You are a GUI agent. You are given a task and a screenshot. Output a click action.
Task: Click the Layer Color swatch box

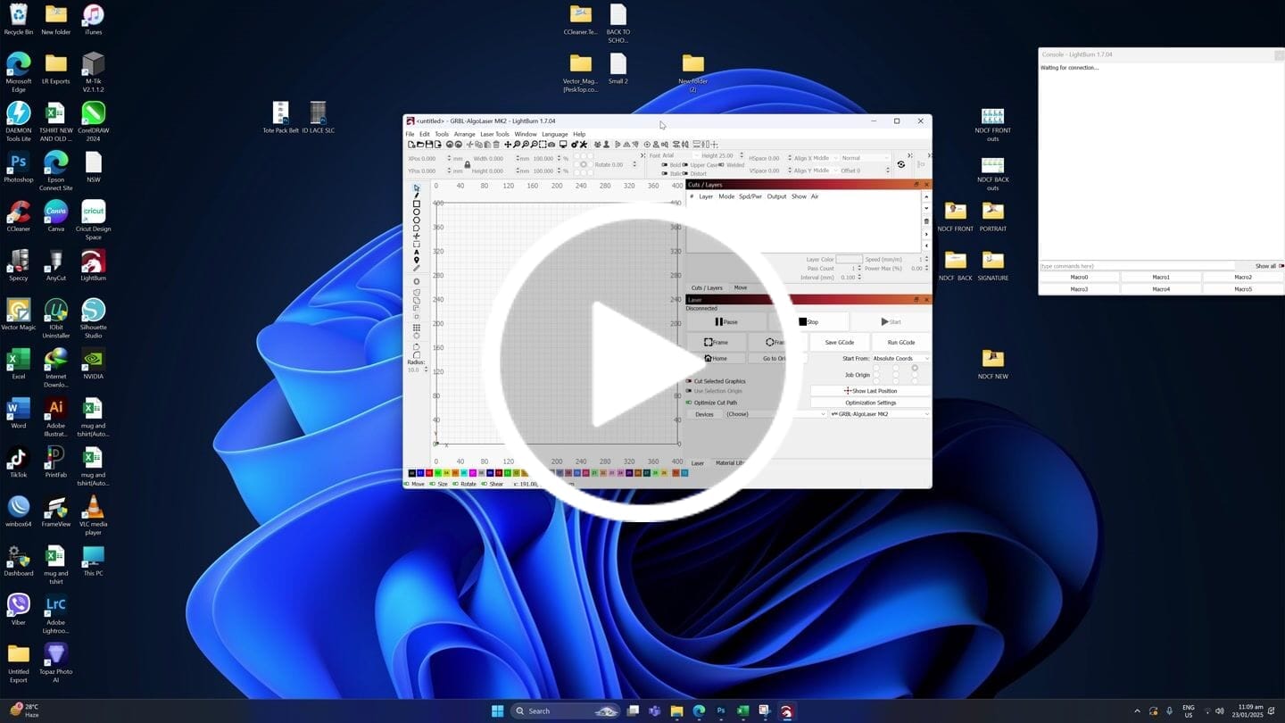(x=850, y=259)
